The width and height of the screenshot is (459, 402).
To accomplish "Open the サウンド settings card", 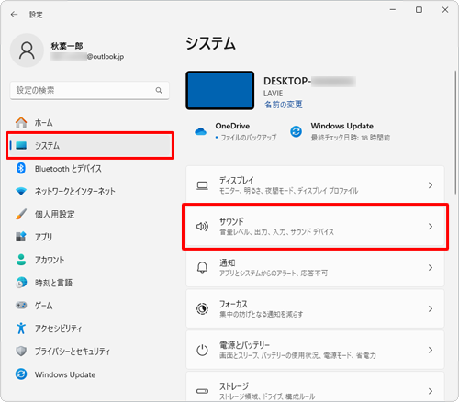I will click(315, 227).
